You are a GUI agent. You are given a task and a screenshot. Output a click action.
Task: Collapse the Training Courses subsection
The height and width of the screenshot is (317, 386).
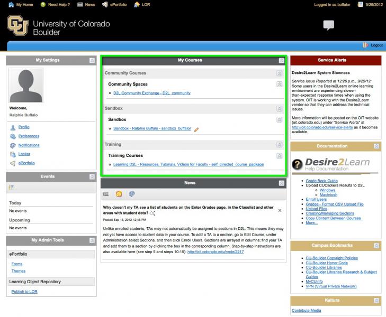click(x=280, y=156)
